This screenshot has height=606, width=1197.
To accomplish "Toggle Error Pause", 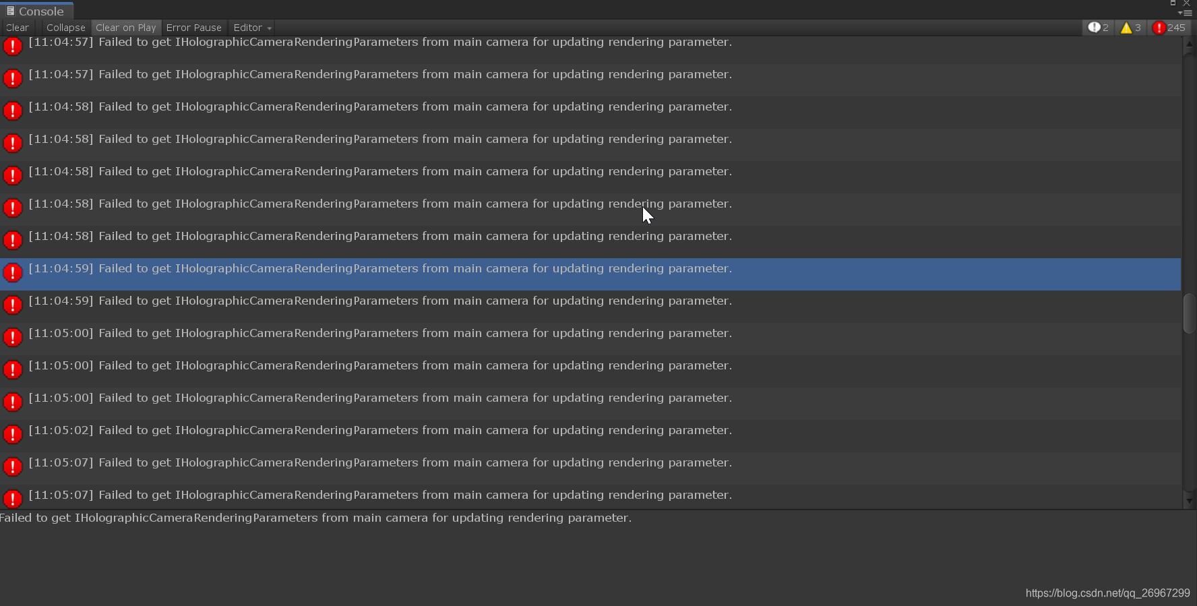I will click(194, 28).
